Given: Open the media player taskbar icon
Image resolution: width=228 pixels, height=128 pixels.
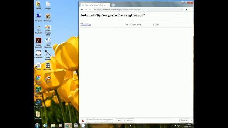Looking at the screenshot, I should click(60, 126).
